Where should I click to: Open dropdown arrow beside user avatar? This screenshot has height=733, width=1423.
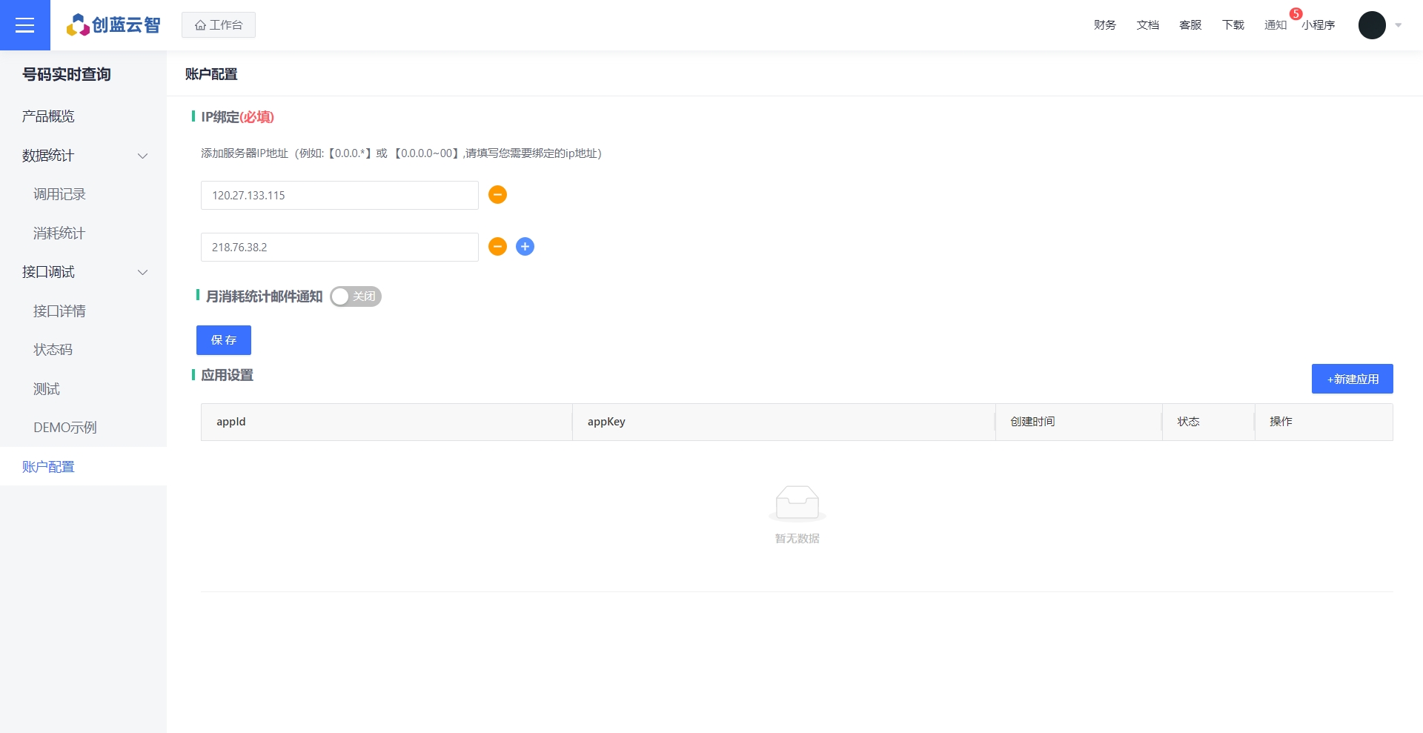1399,25
